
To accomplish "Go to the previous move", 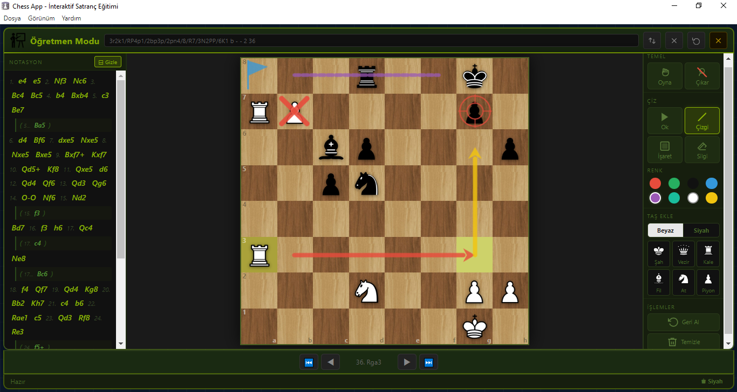I will tap(330, 362).
